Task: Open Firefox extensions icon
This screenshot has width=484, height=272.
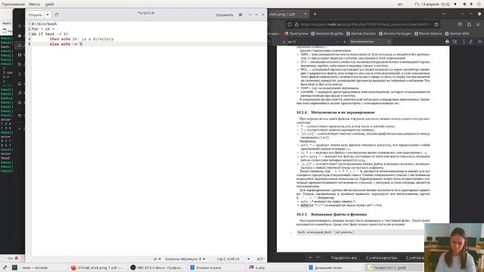Action: click(469, 24)
